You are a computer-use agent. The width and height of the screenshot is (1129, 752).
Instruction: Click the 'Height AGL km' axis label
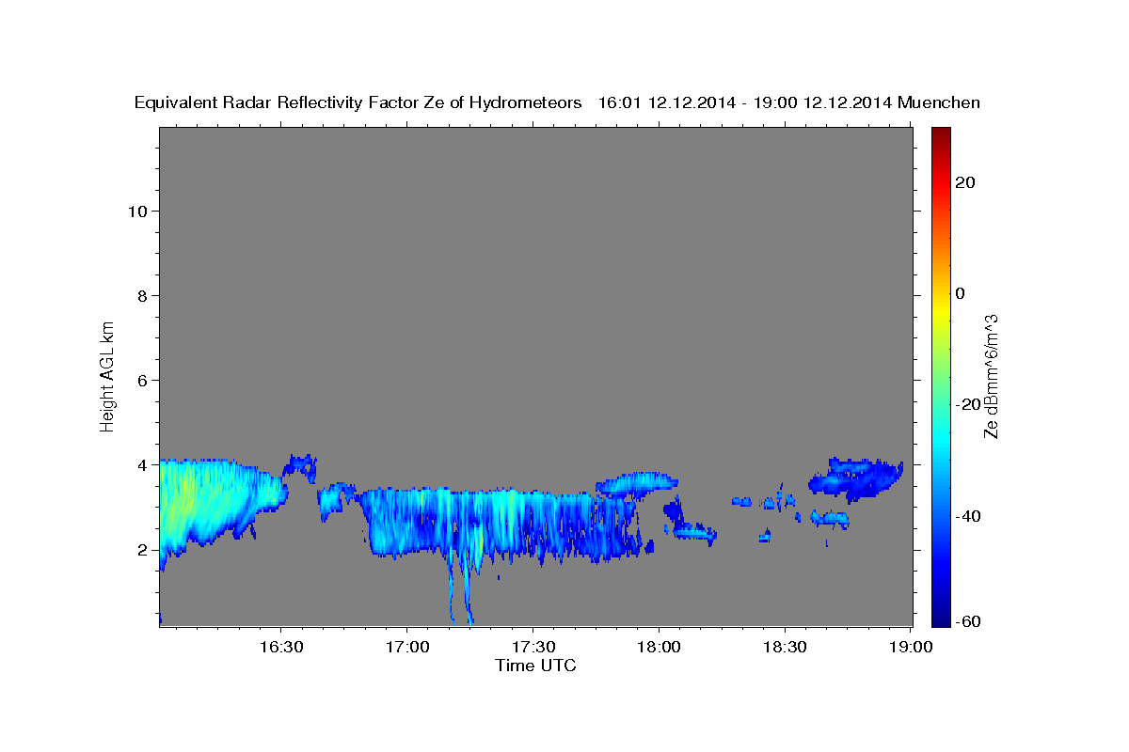[x=107, y=376]
